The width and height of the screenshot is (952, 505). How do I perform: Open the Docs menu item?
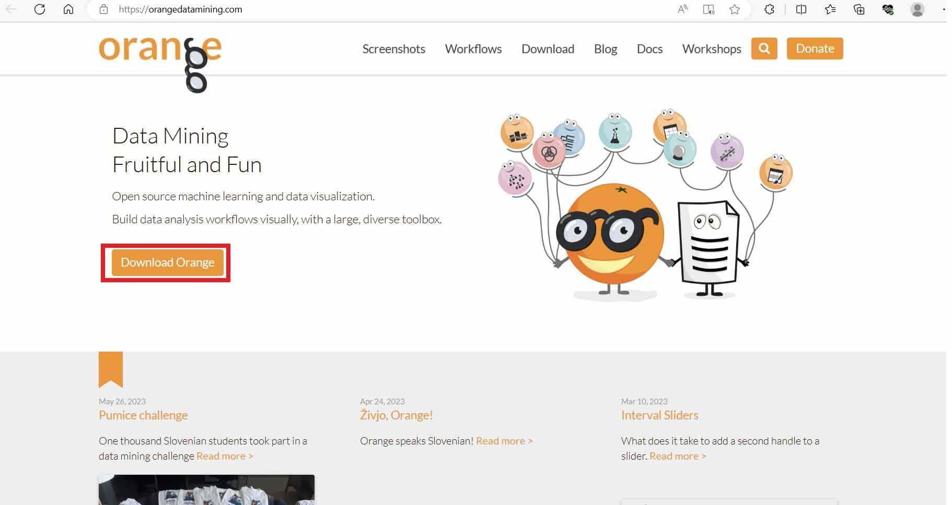[649, 49]
